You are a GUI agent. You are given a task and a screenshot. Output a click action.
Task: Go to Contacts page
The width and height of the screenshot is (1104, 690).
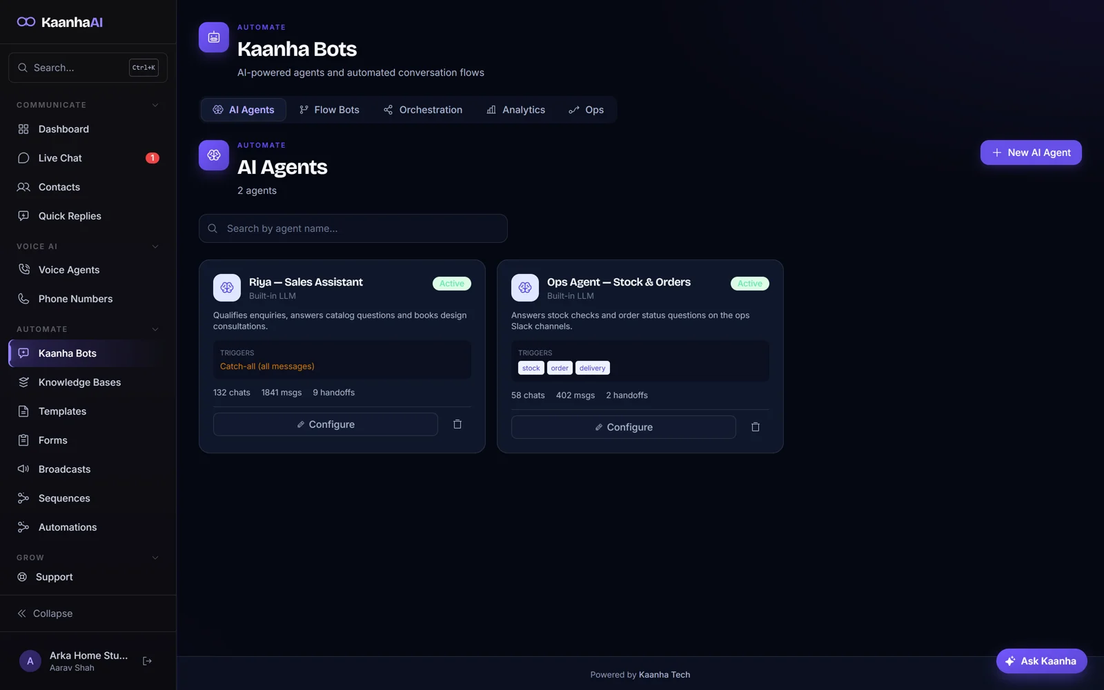88,187
